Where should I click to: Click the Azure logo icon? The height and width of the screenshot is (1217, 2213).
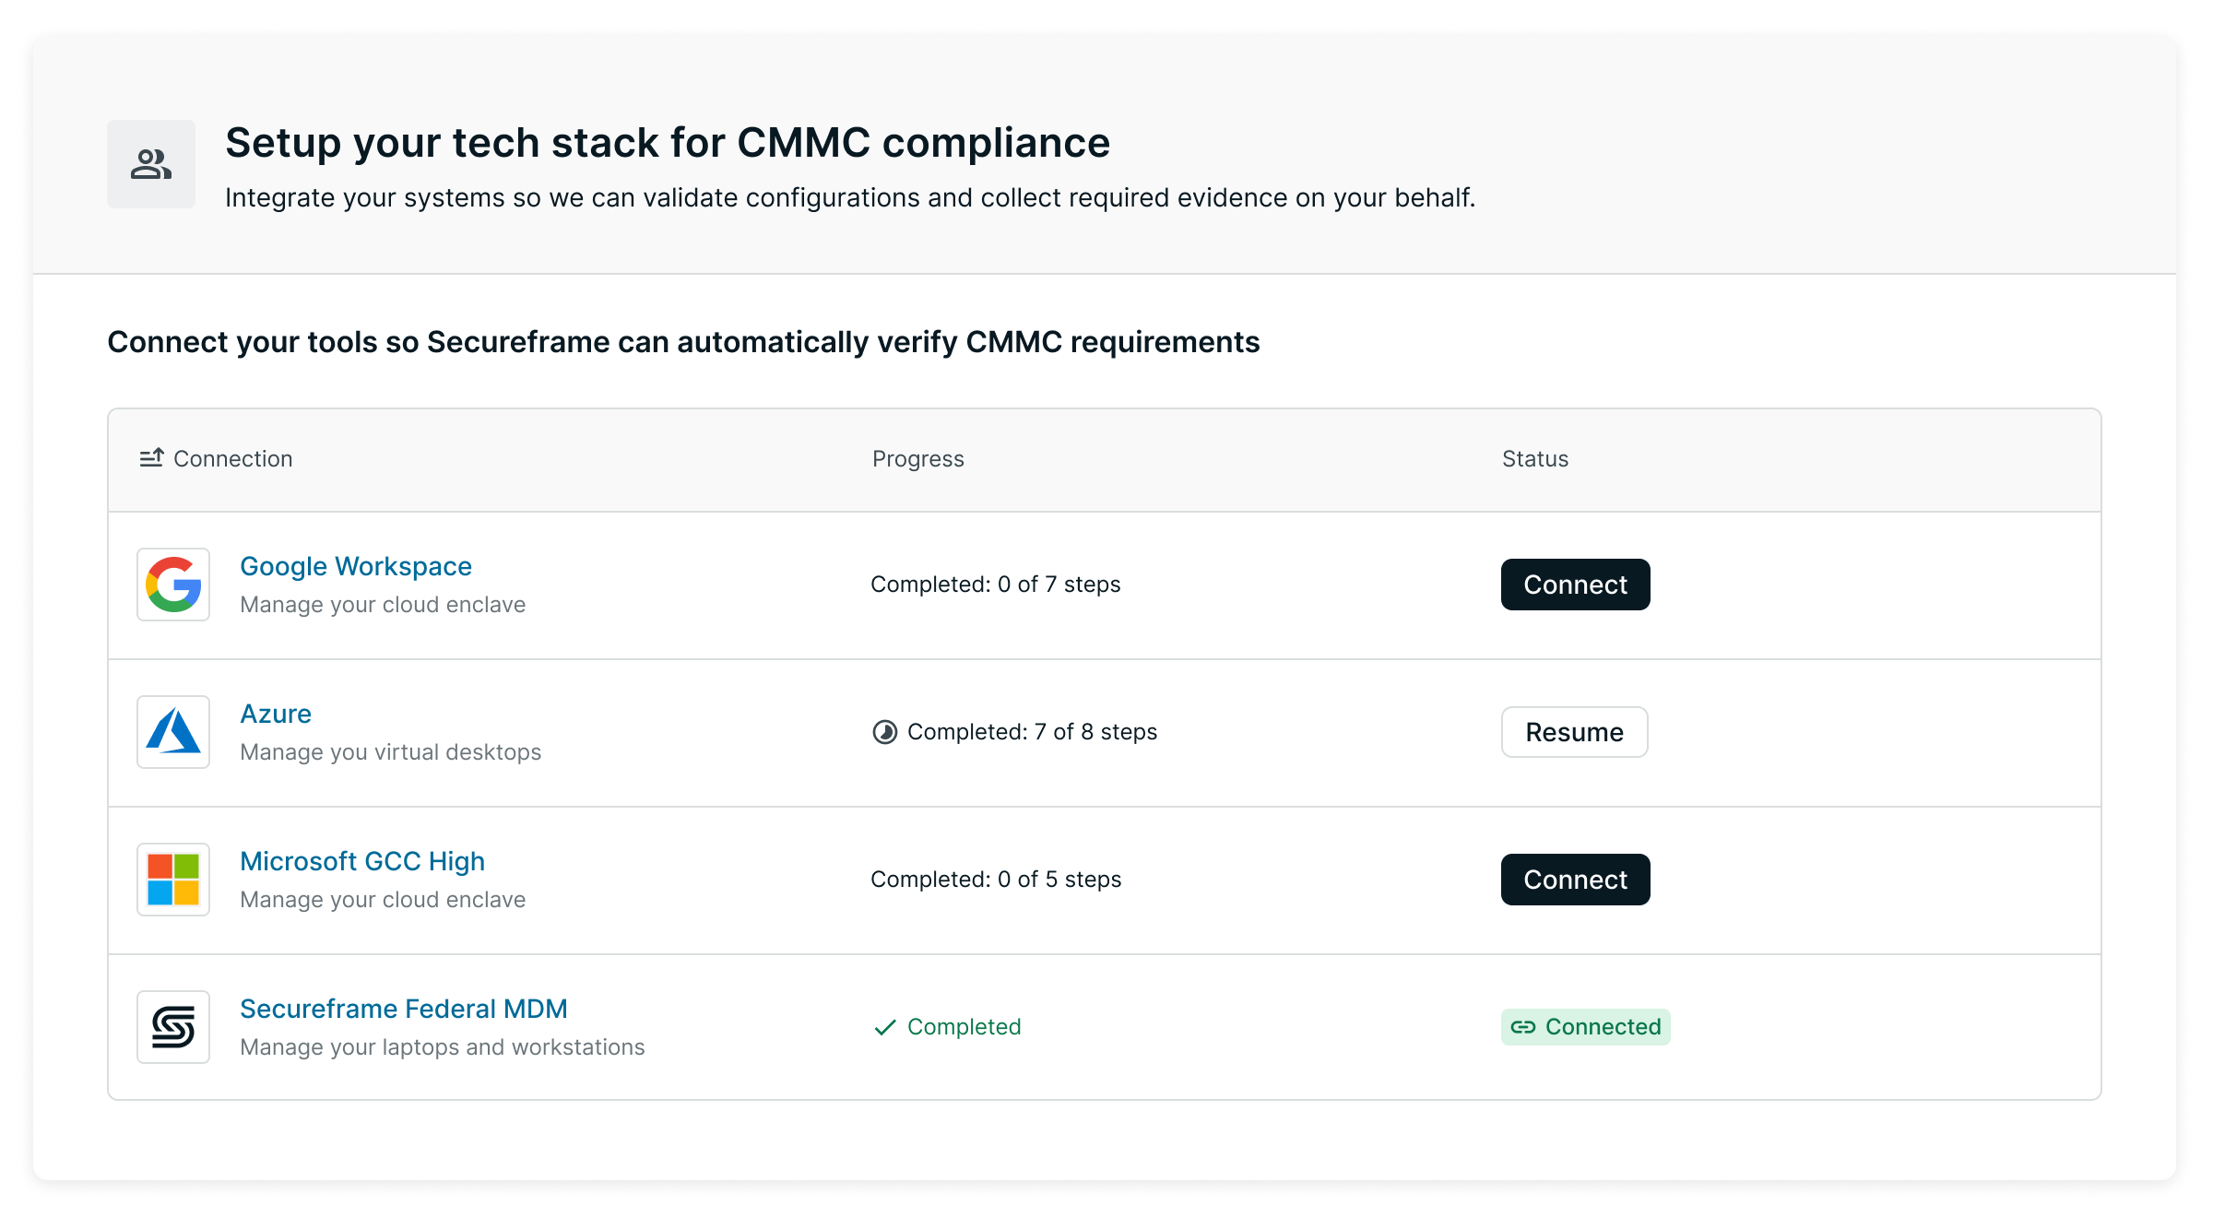(173, 732)
